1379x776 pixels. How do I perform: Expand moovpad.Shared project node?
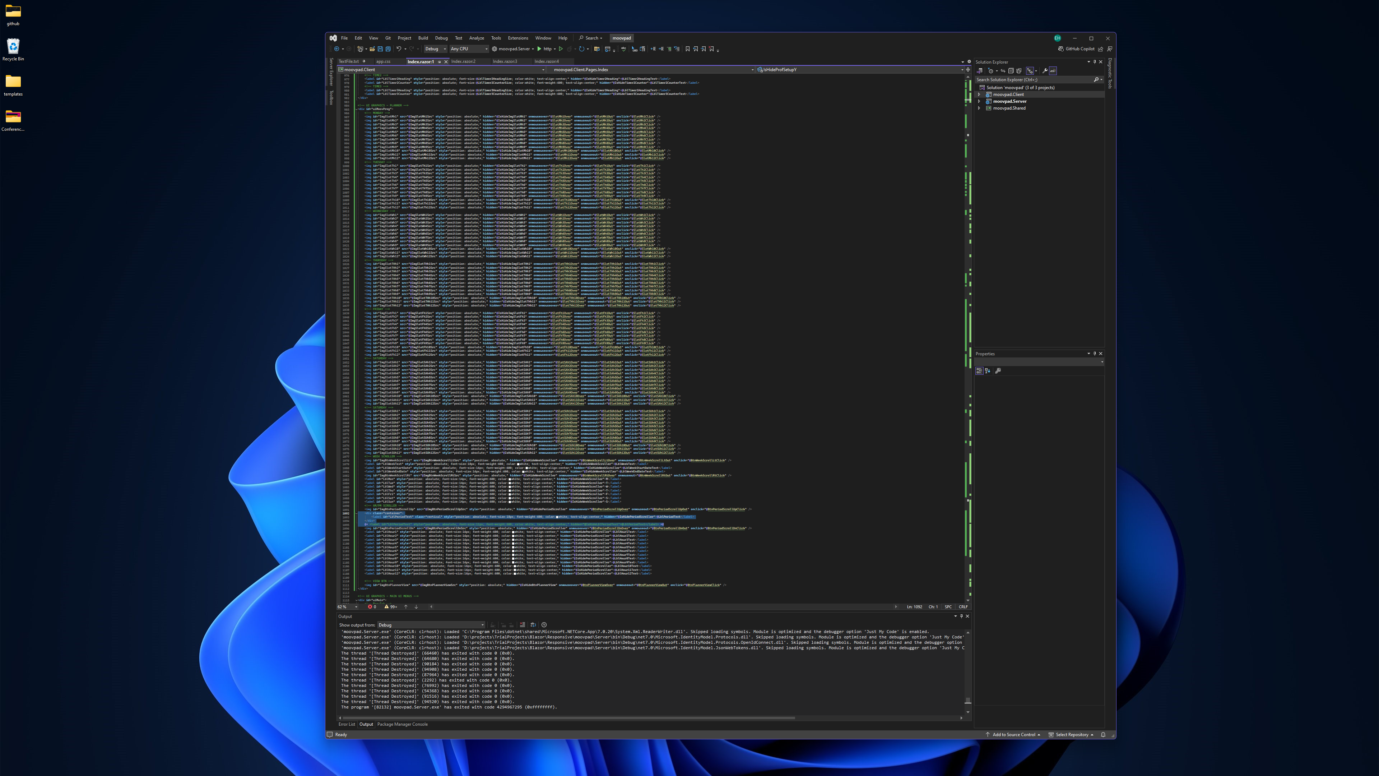pyautogui.click(x=979, y=108)
